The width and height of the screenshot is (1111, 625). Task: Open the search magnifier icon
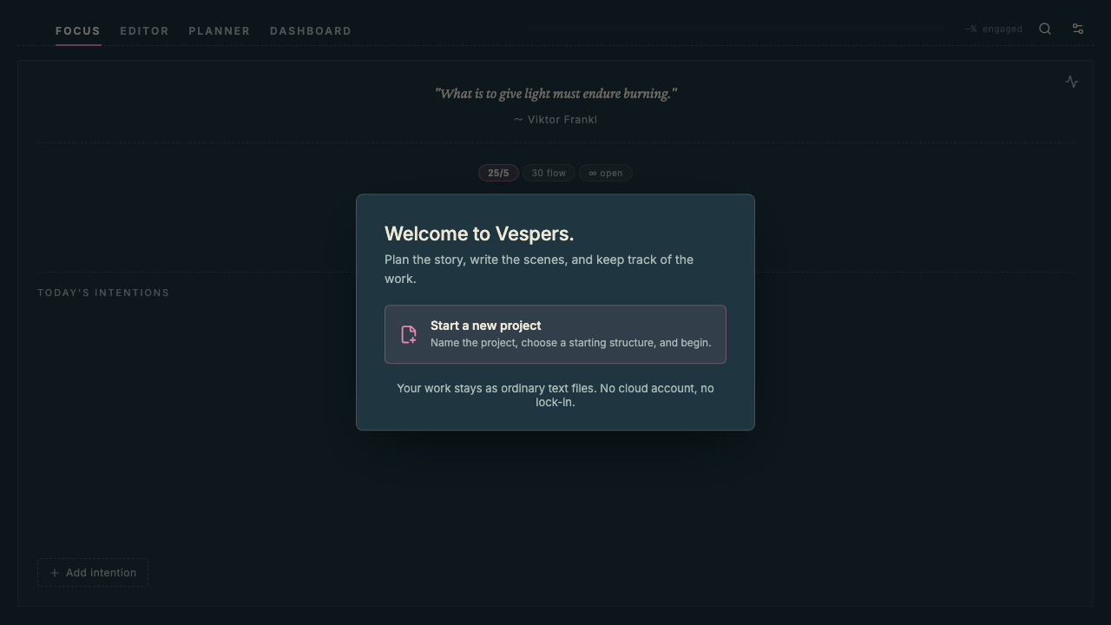1045,29
